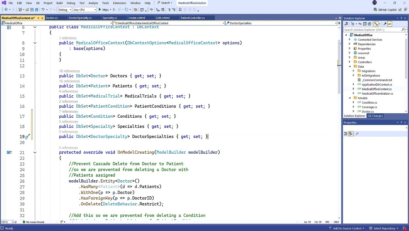The width and height of the screenshot is (409, 231).
Task: Toggle Auto Hide pin of Properties panel
Action: click(401, 123)
